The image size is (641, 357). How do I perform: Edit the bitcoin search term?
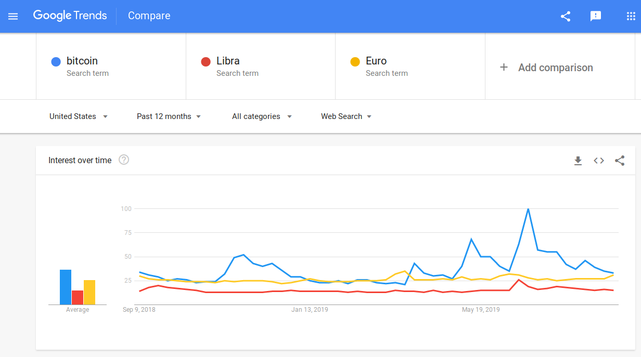coord(82,61)
